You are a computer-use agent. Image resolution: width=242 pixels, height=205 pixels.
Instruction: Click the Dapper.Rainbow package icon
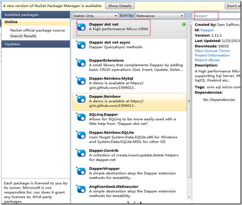coord(81,99)
